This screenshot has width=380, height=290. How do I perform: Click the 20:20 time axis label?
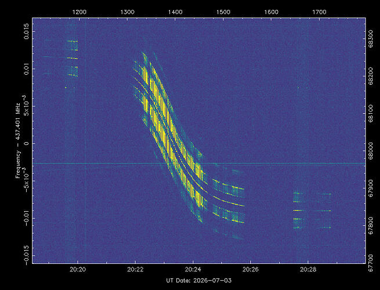78,269
